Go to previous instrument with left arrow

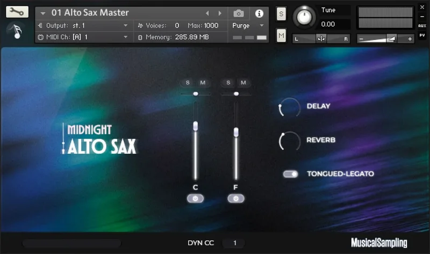coord(207,13)
